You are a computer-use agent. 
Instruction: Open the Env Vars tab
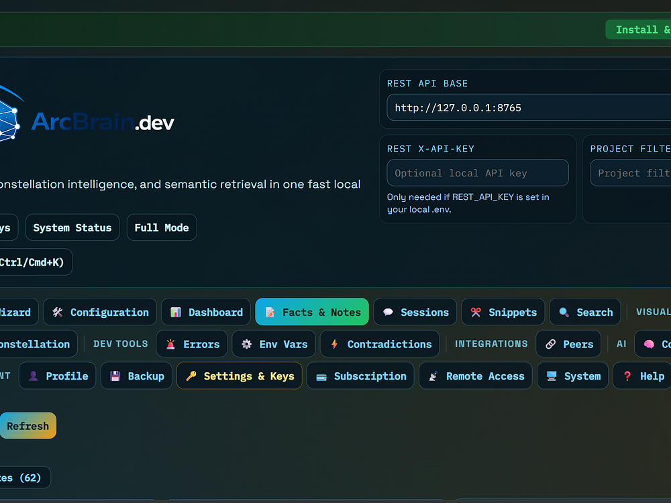point(274,344)
